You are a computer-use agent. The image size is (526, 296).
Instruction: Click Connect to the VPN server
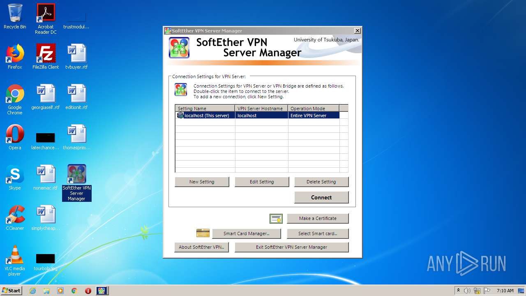point(321,197)
